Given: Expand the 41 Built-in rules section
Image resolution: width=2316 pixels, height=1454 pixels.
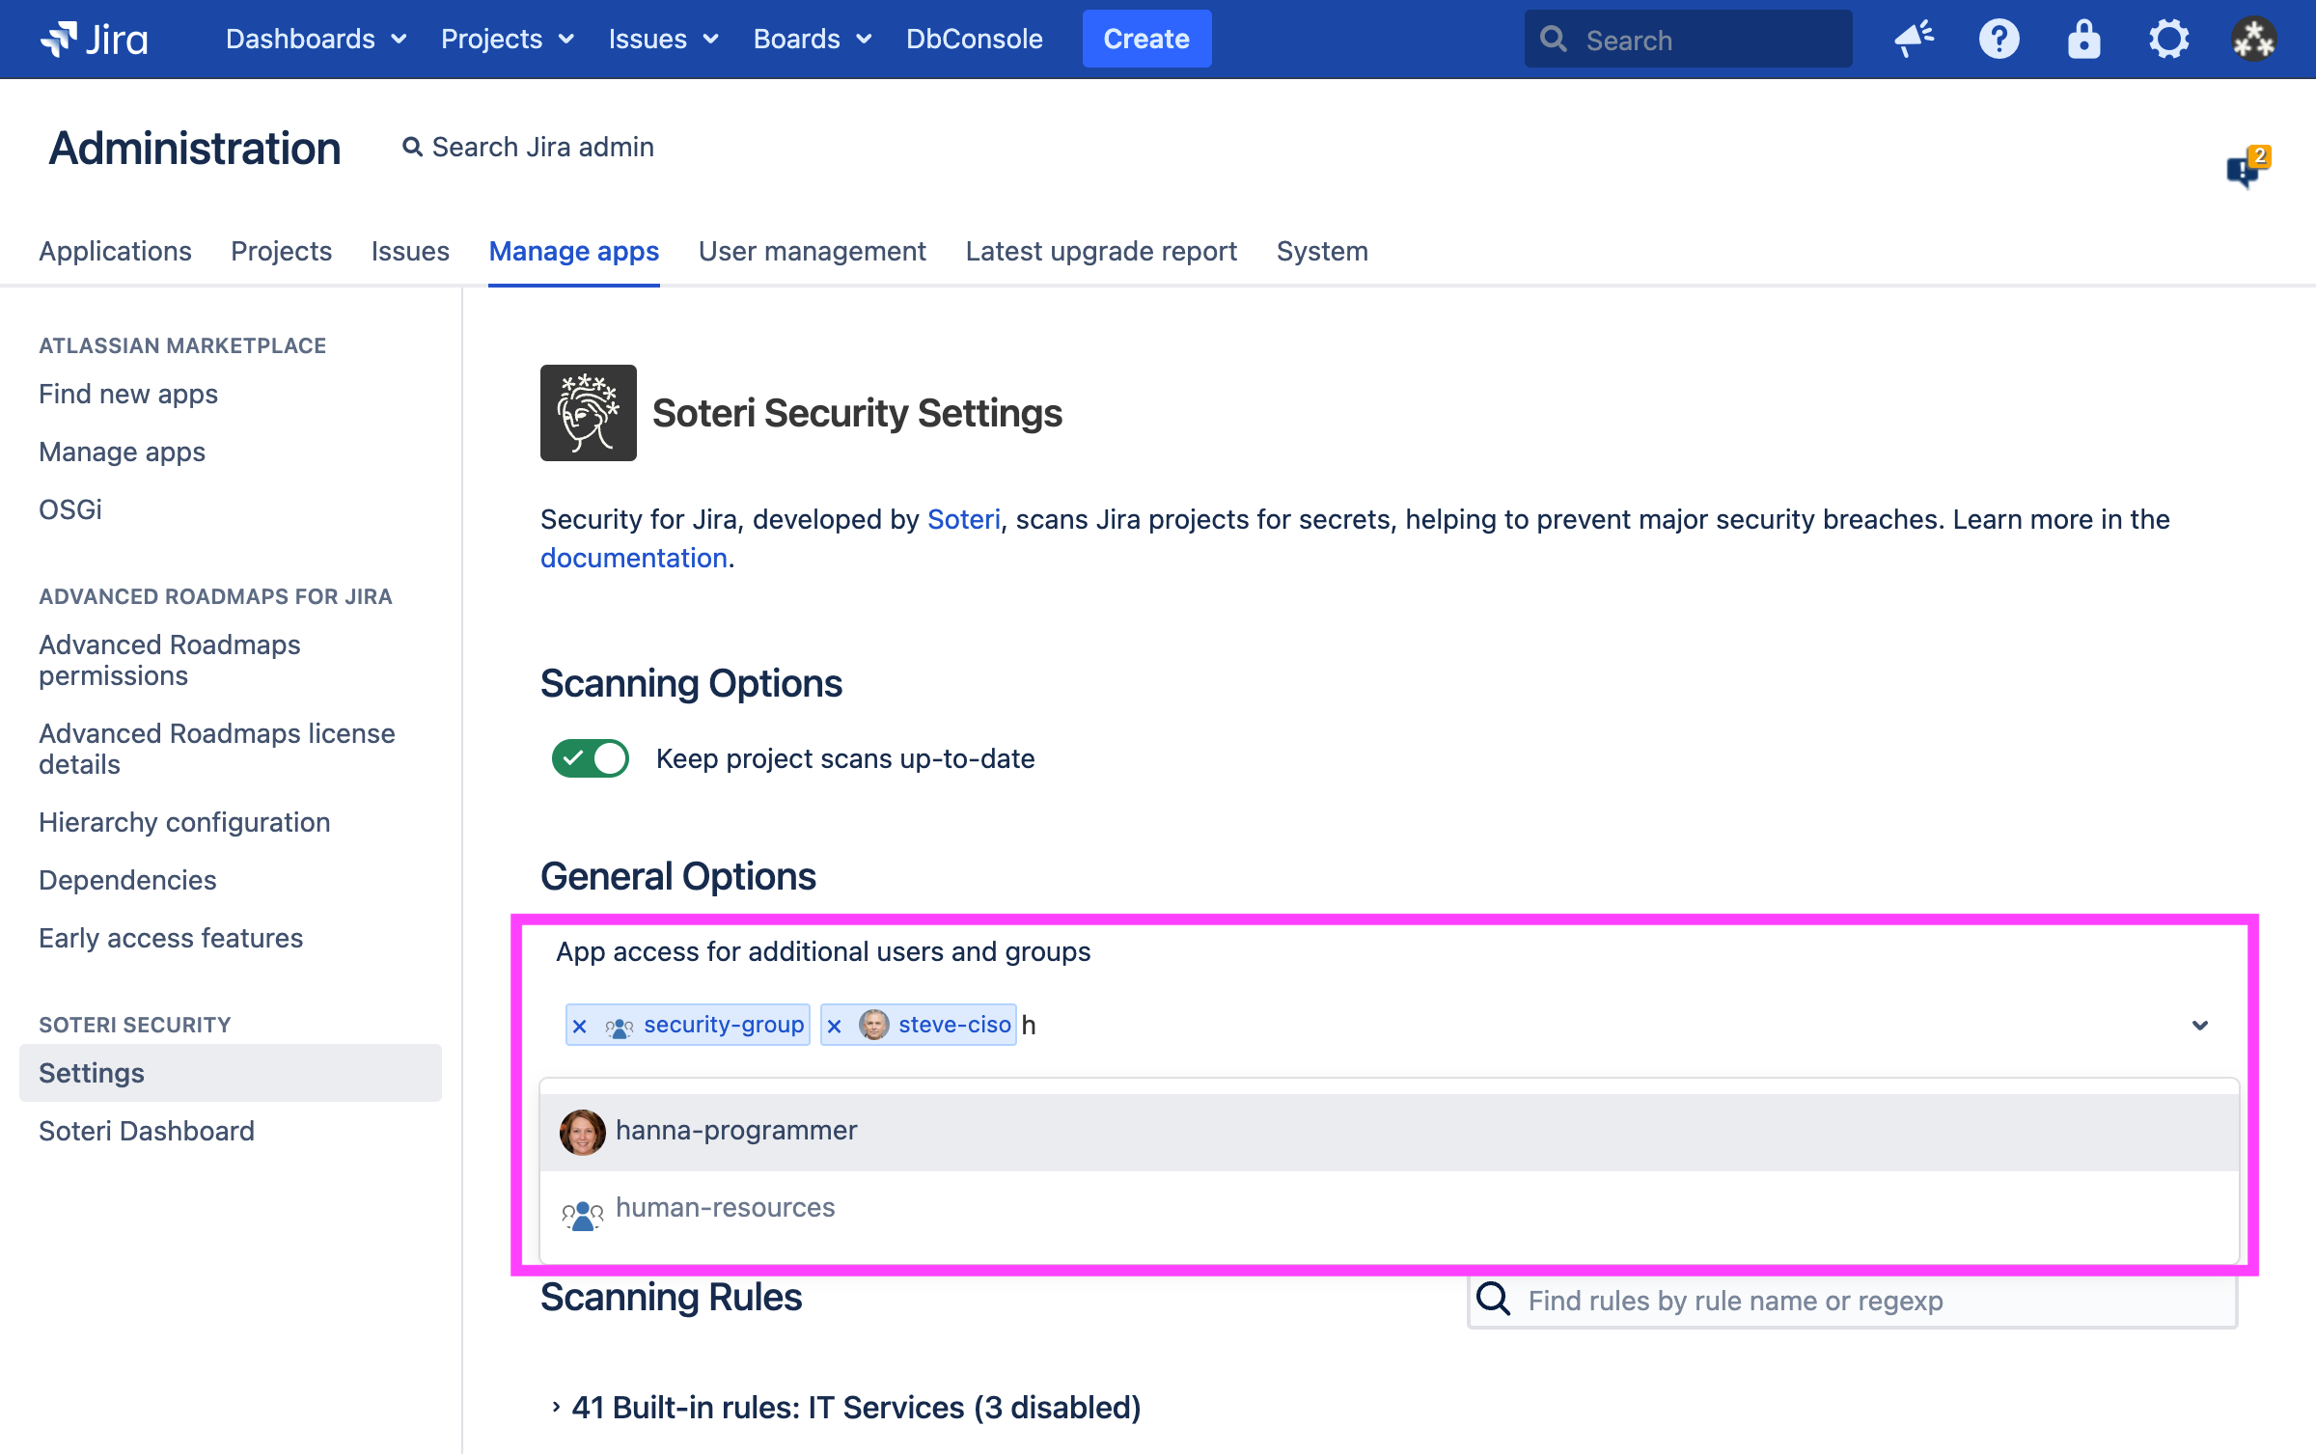Looking at the screenshot, I should coord(556,1407).
